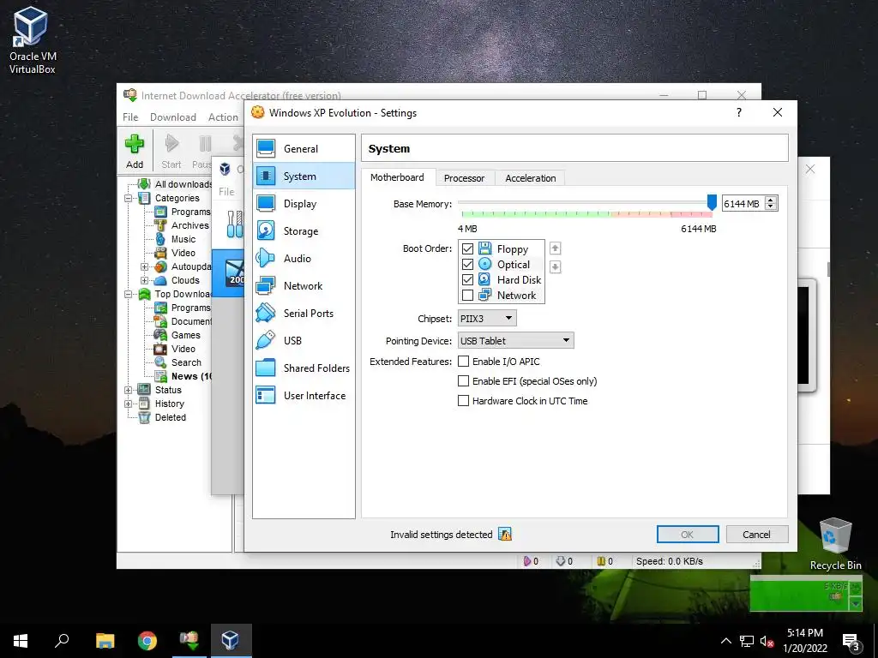This screenshot has height=658, width=878.
Task: Open Download menu in Download Accelerator
Action: tap(173, 117)
